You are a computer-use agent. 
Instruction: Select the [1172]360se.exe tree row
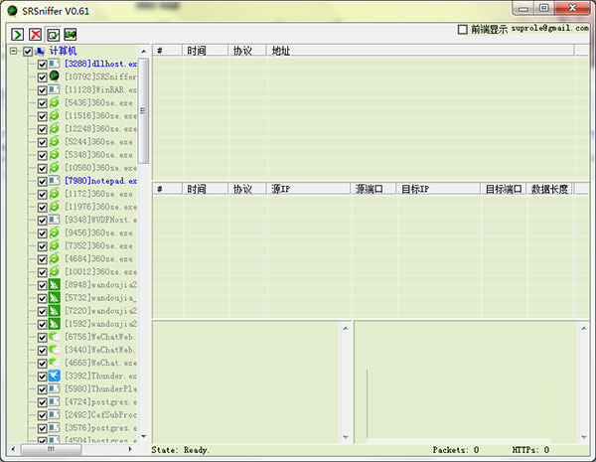(x=98, y=194)
